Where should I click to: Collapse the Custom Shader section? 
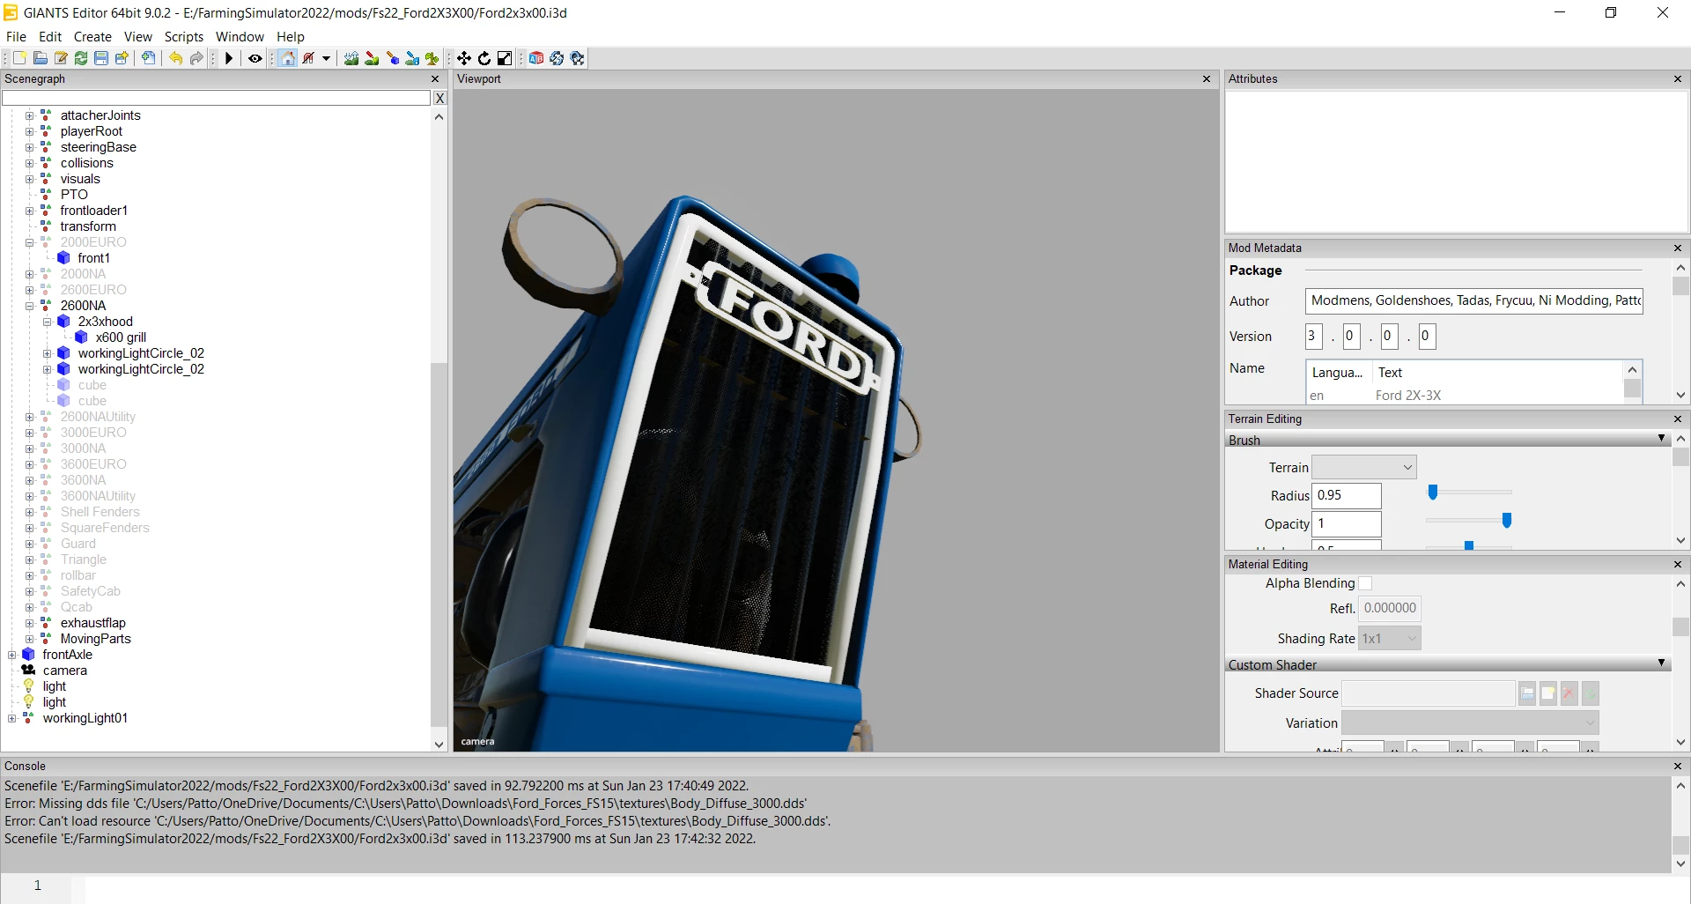(x=1661, y=663)
